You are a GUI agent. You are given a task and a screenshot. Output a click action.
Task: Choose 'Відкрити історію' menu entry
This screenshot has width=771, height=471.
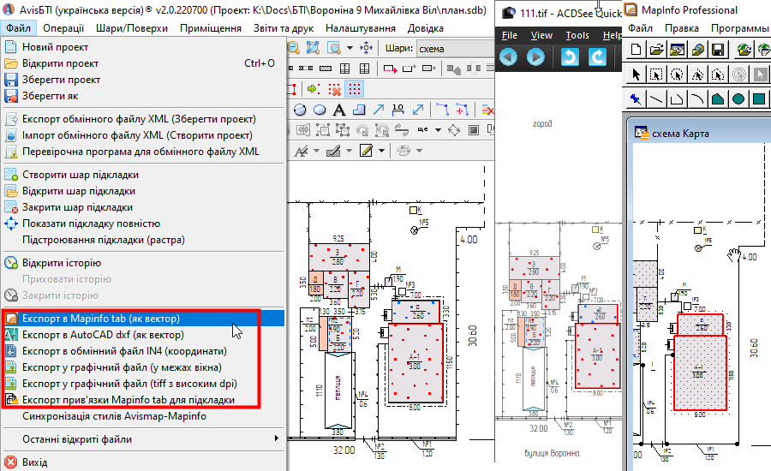(143, 263)
